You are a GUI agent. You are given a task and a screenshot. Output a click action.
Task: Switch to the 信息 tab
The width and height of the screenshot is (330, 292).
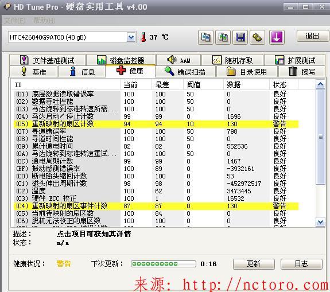(x=81, y=72)
